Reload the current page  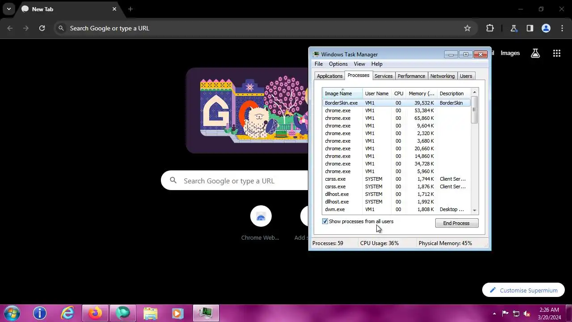[x=42, y=28]
